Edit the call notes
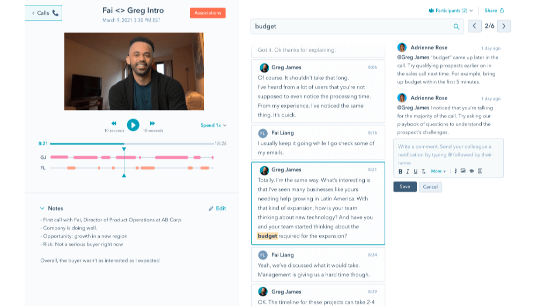Screen dimensions: 545x306 click(x=217, y=208)
